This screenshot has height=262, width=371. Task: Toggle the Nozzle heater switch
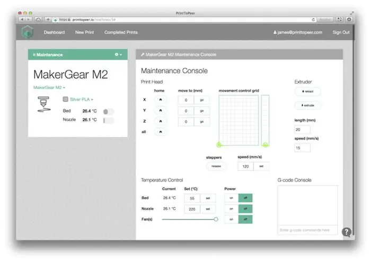pos(109,121)
